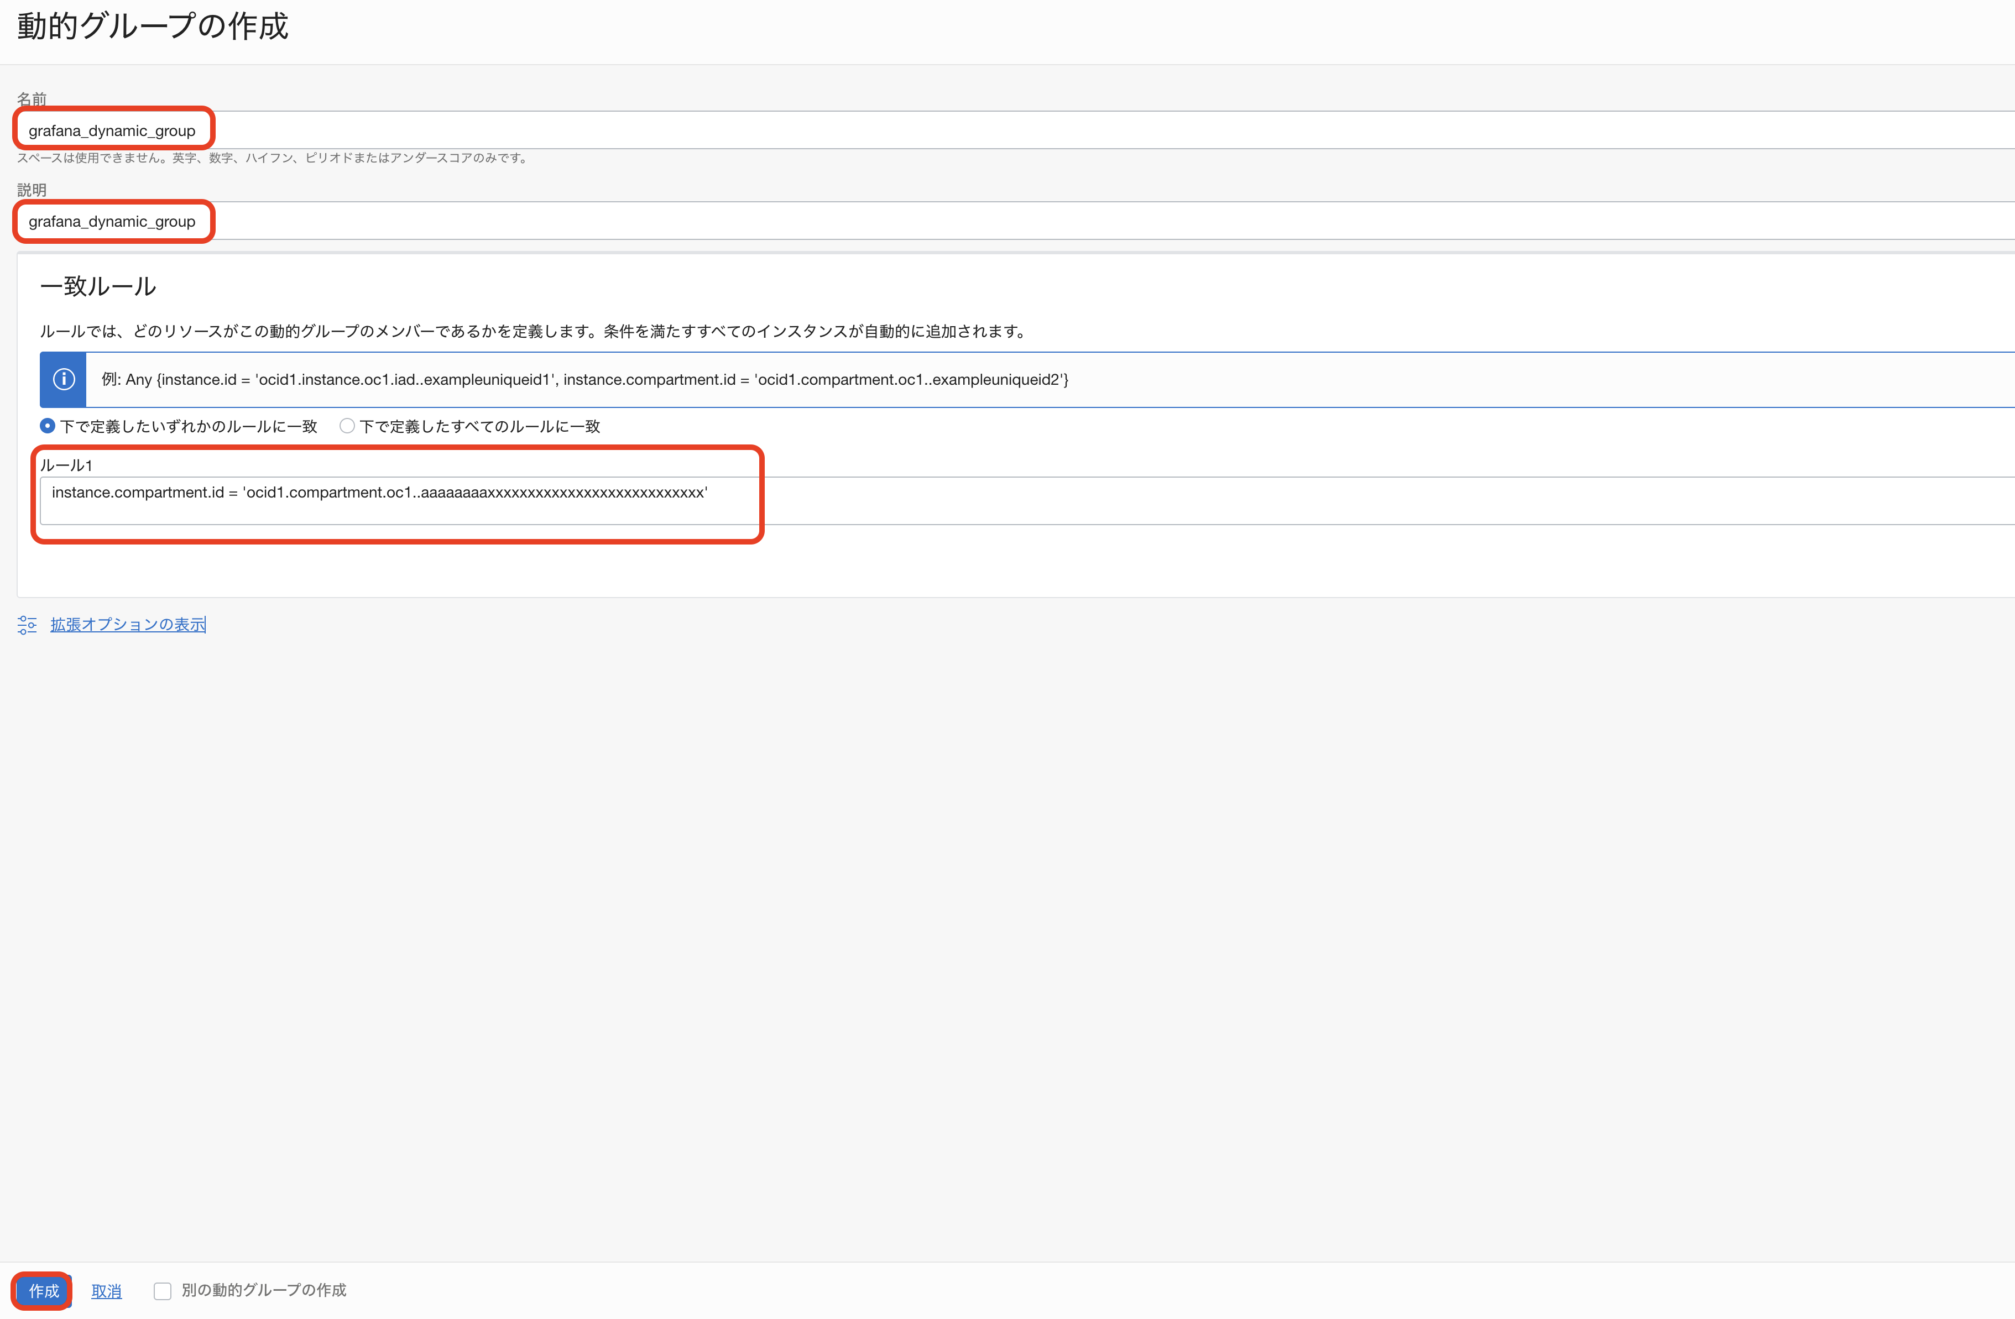2015x1319 pixels.
Task: Click the 説明 field label
Action: (32, 190)
